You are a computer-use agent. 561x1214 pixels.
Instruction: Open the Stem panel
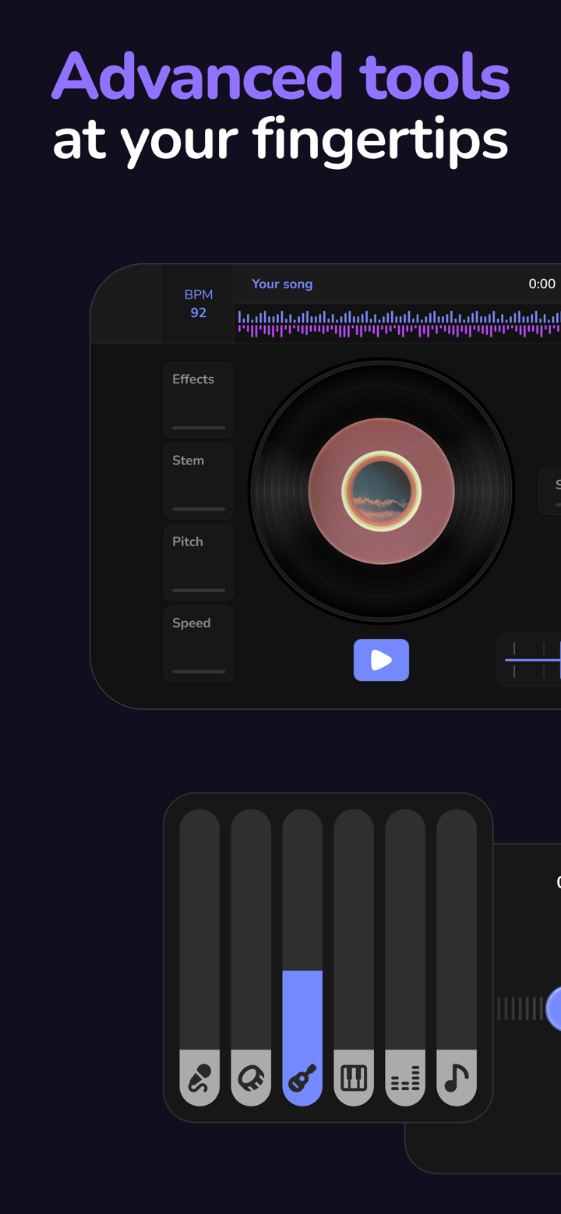199,481
